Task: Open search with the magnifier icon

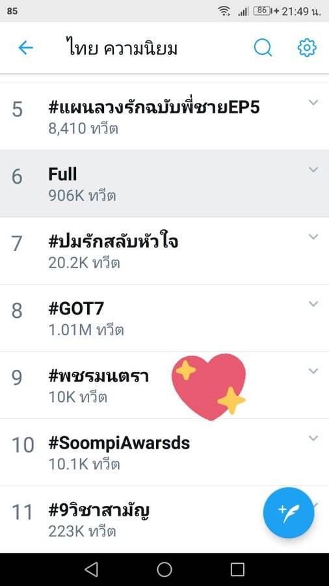Action: (263, 48)
